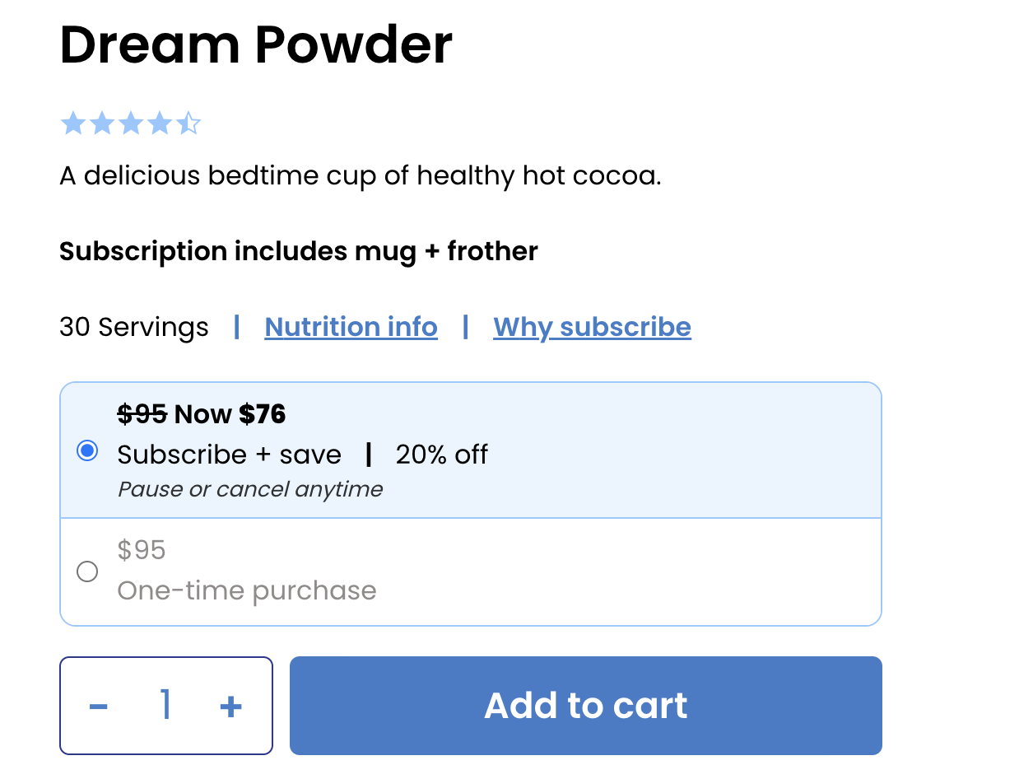This screenshot has height=779, width=1019.
Task: Click the second rating star
Action: click(x=102, y=124)
